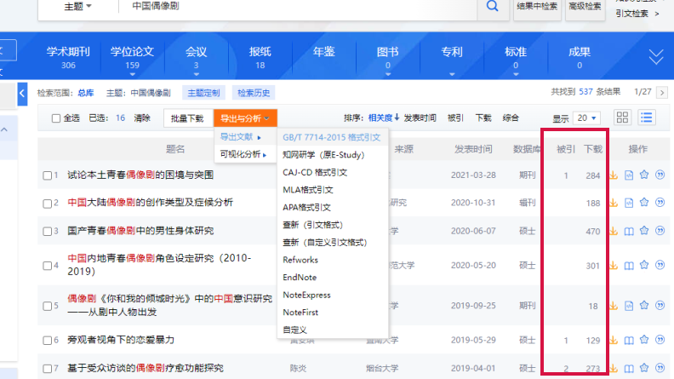Image resolution: width=674 pixels, height=379 pixels.
Task: Cite result 4 with the quote icon
Action: [660, 265]
